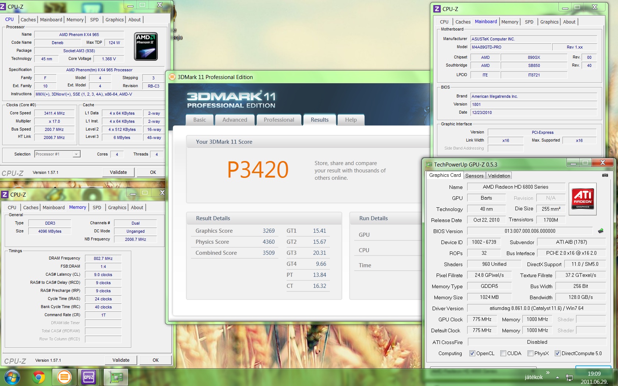Click the network icon in the system tray
The height and width of the screenshot is (386, 618).
click(x=569, y=378)
